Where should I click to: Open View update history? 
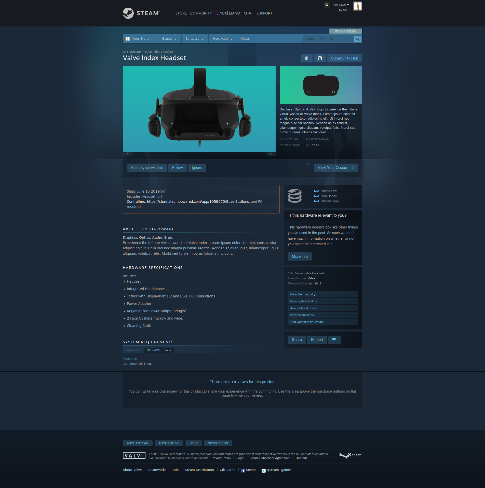[323, 301]
